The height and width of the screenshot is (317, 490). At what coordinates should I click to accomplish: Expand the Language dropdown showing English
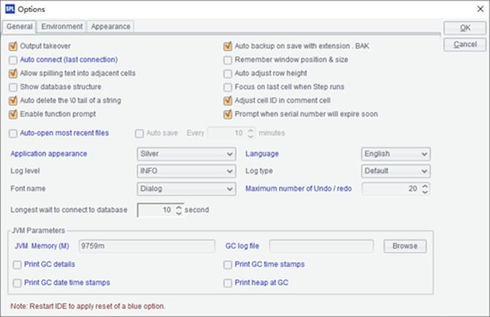click(x=396, y=154)
